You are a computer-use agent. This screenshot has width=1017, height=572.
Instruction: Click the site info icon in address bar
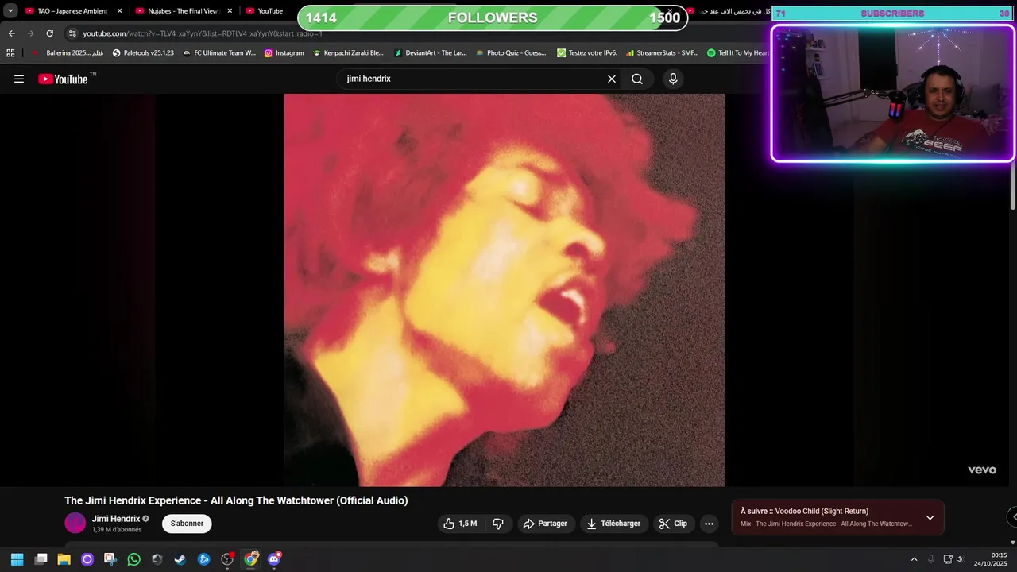pyautogui.click(x=72, y=33)
